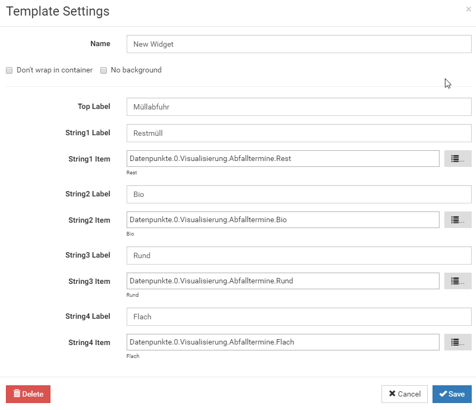Image resolution: width=476 pixels, height=410 pixels.
Task: Cancel the template settings changes
Action: point(404,394)
